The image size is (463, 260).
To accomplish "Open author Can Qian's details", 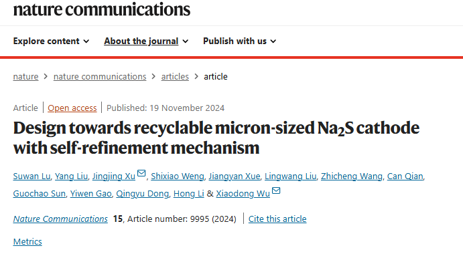I will 405,176.
